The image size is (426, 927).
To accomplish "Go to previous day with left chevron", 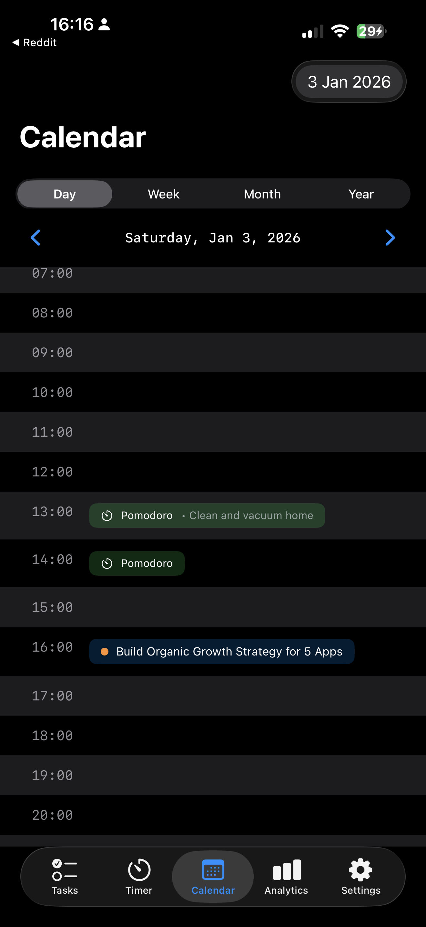I will (35, 238).
